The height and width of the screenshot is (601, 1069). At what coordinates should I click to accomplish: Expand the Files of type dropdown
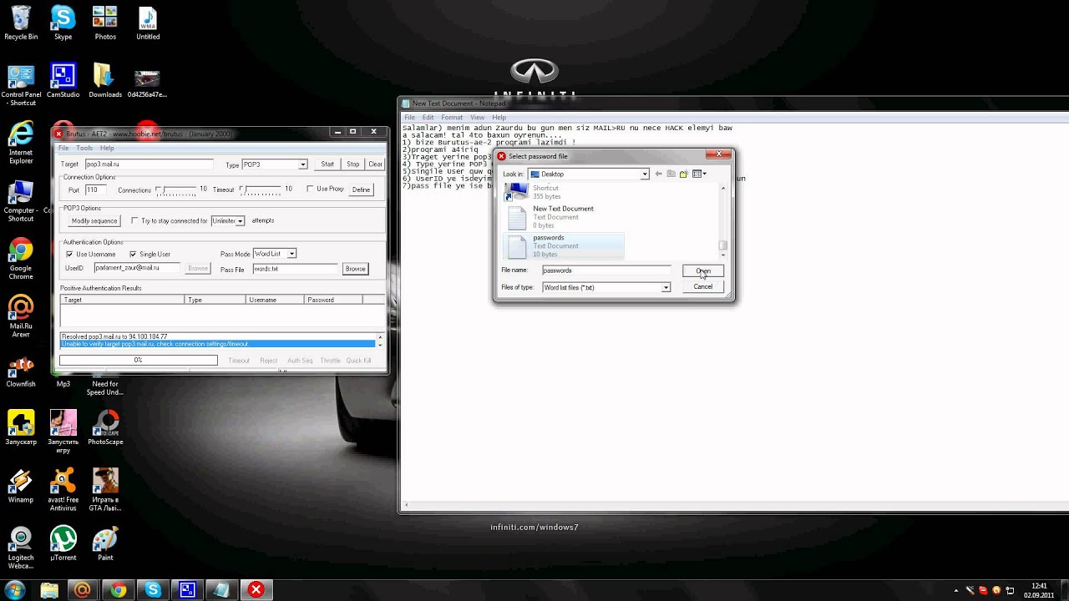tap(666, 287)
